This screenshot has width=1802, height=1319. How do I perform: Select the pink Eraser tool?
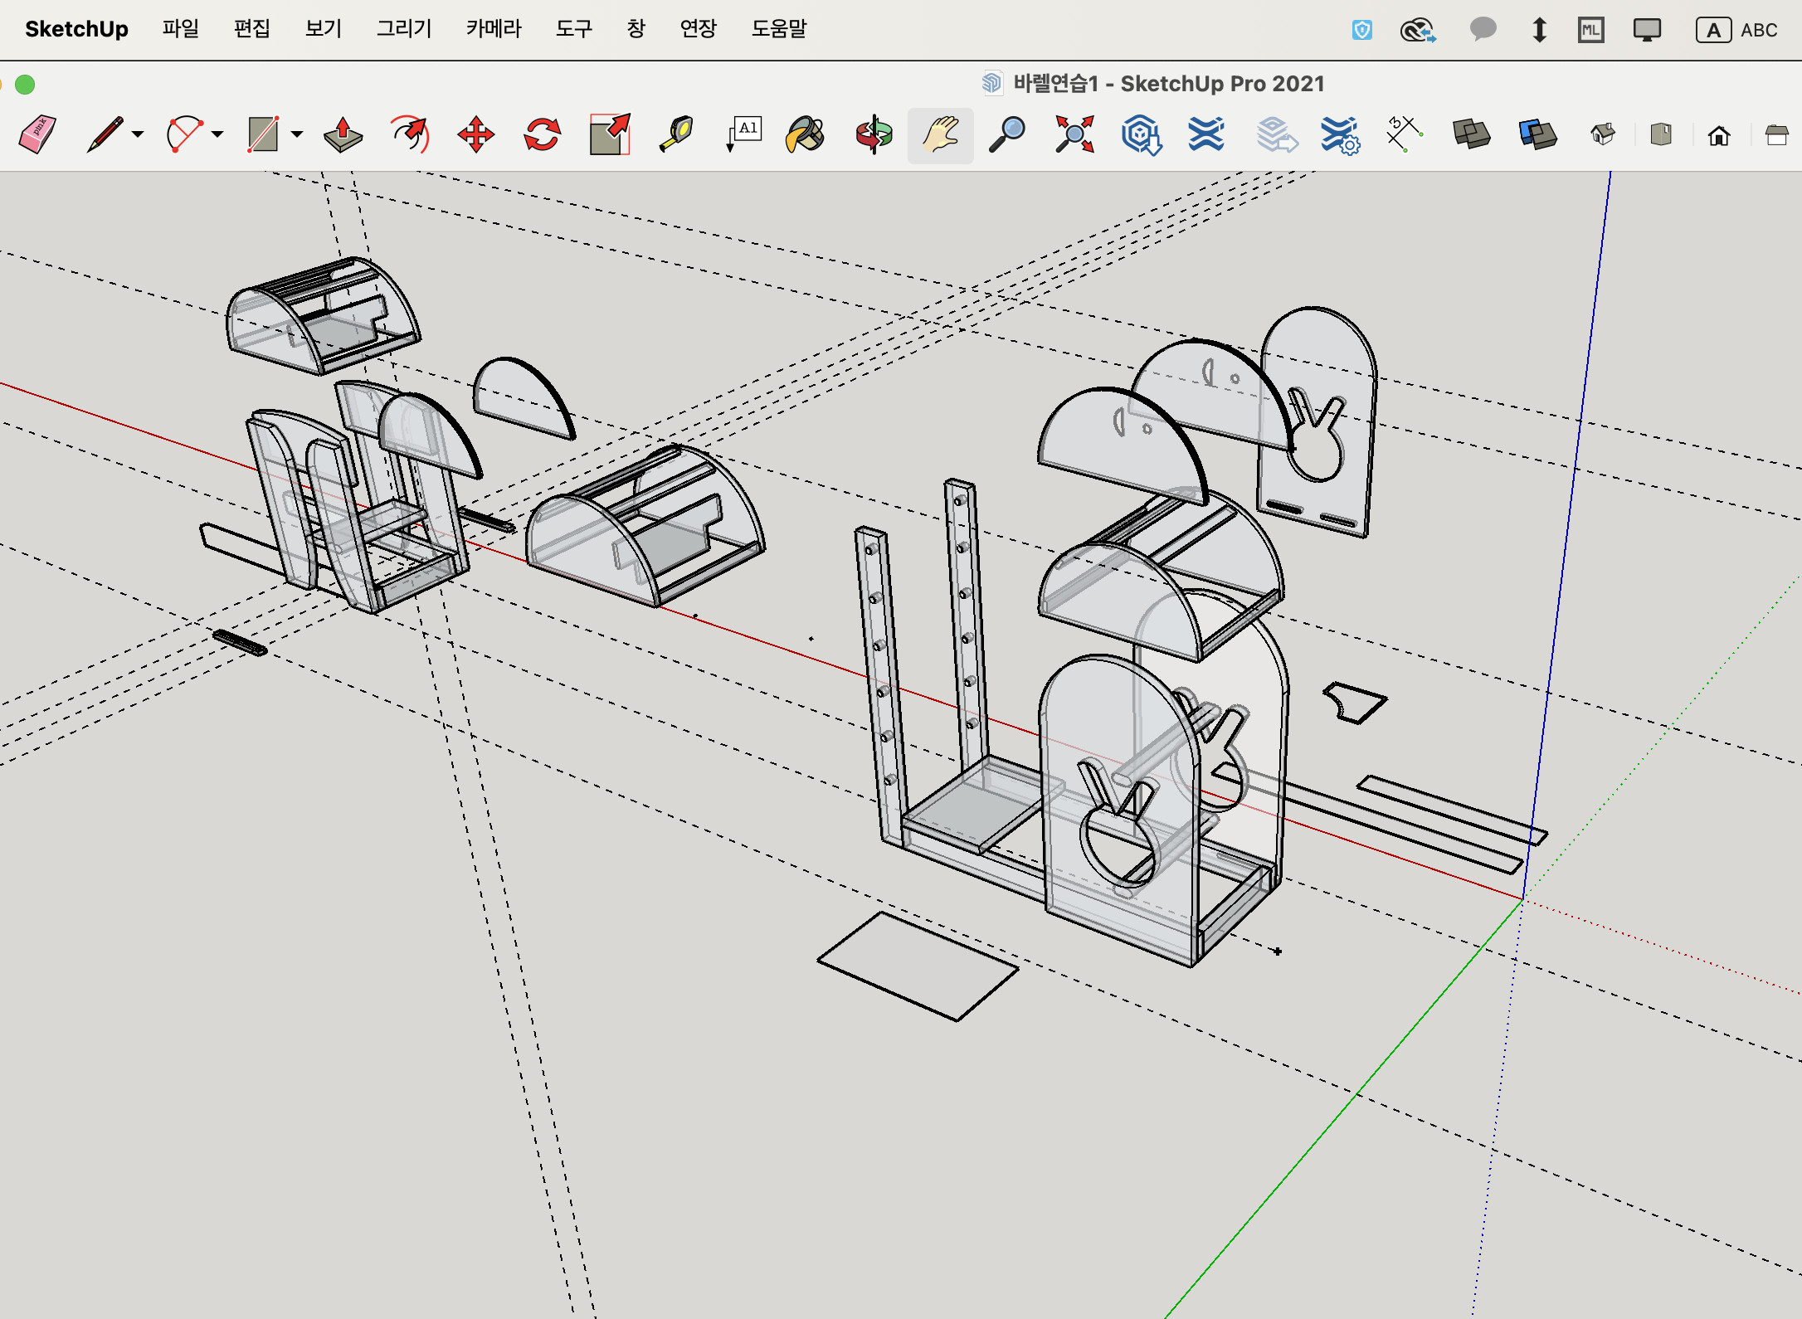(37, 134)
